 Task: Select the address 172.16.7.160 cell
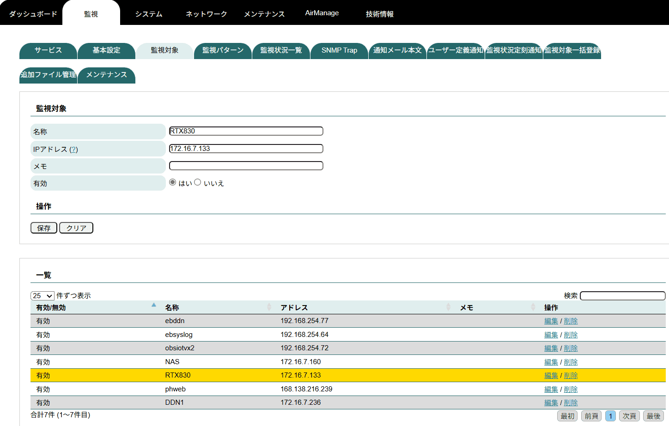(x=301, y=362)
